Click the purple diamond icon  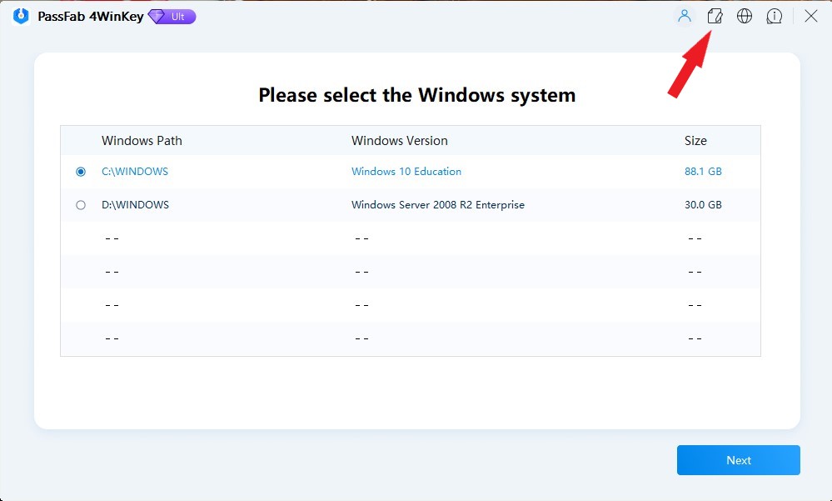pyautogui.click(x=157, y=16)
